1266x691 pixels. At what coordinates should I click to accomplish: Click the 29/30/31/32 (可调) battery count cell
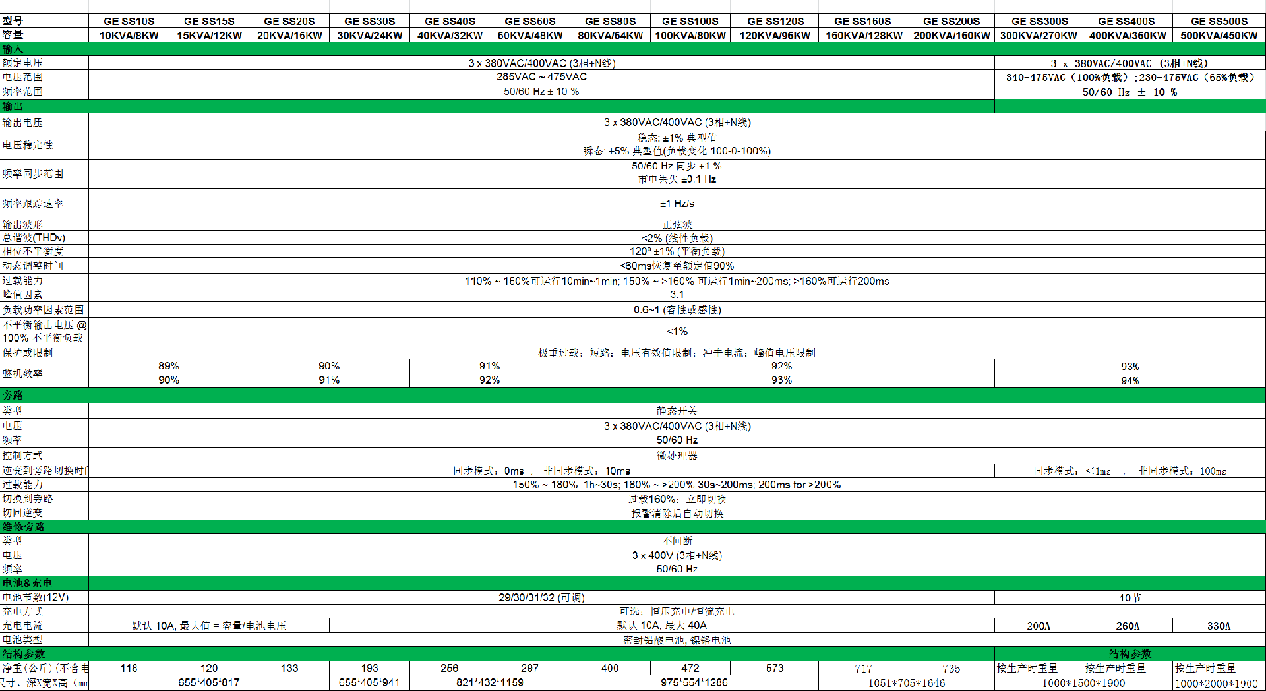541,597
